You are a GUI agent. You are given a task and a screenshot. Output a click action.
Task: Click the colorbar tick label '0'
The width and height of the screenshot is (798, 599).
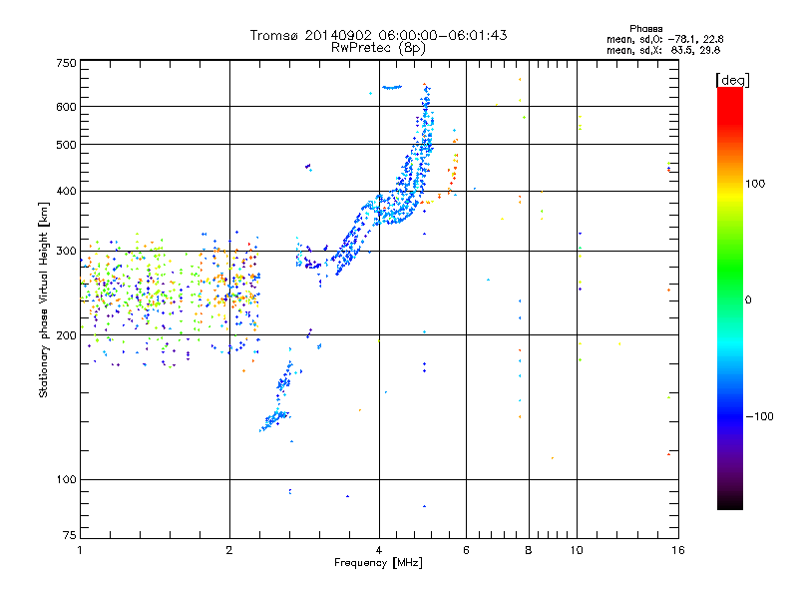[747, 300]
